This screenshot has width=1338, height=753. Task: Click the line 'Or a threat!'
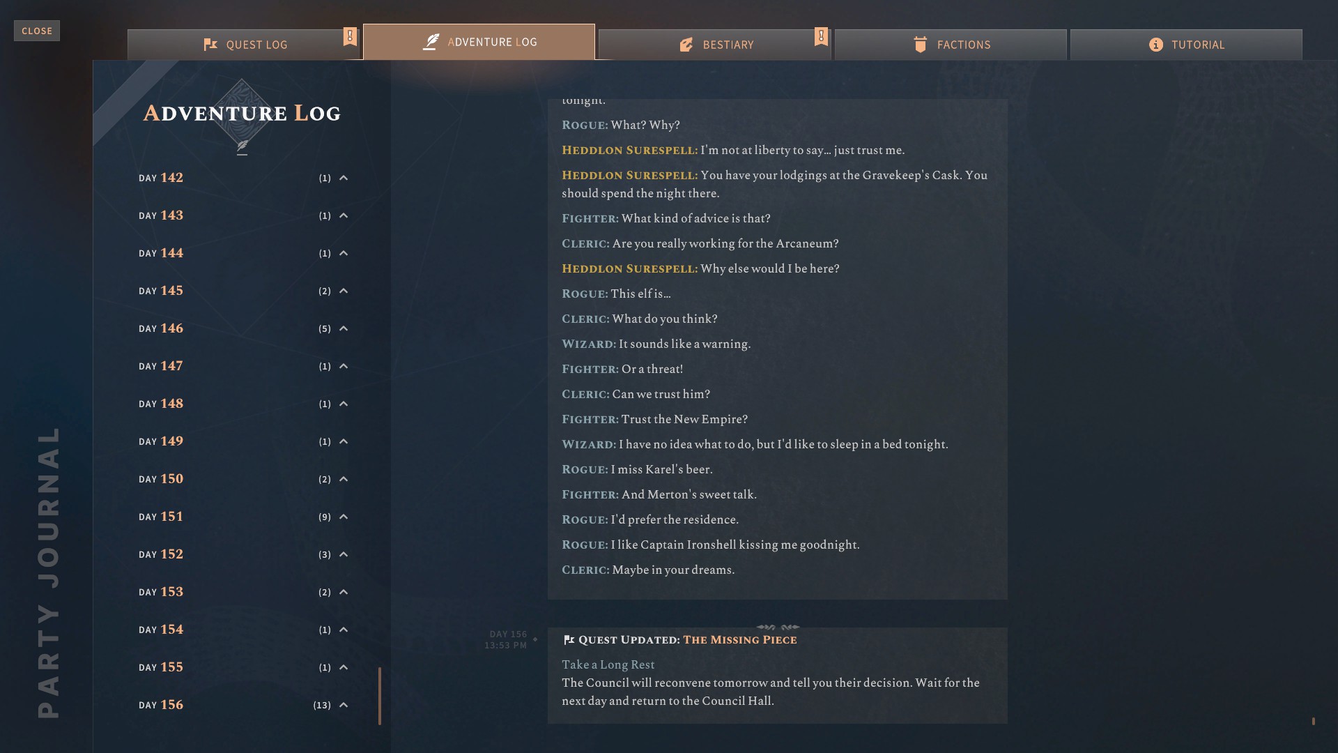[x=652, y=369]
